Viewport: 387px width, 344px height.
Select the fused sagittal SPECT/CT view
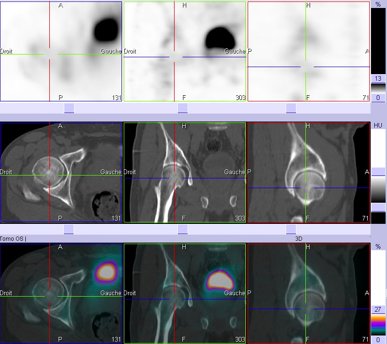tap(309, 293)
